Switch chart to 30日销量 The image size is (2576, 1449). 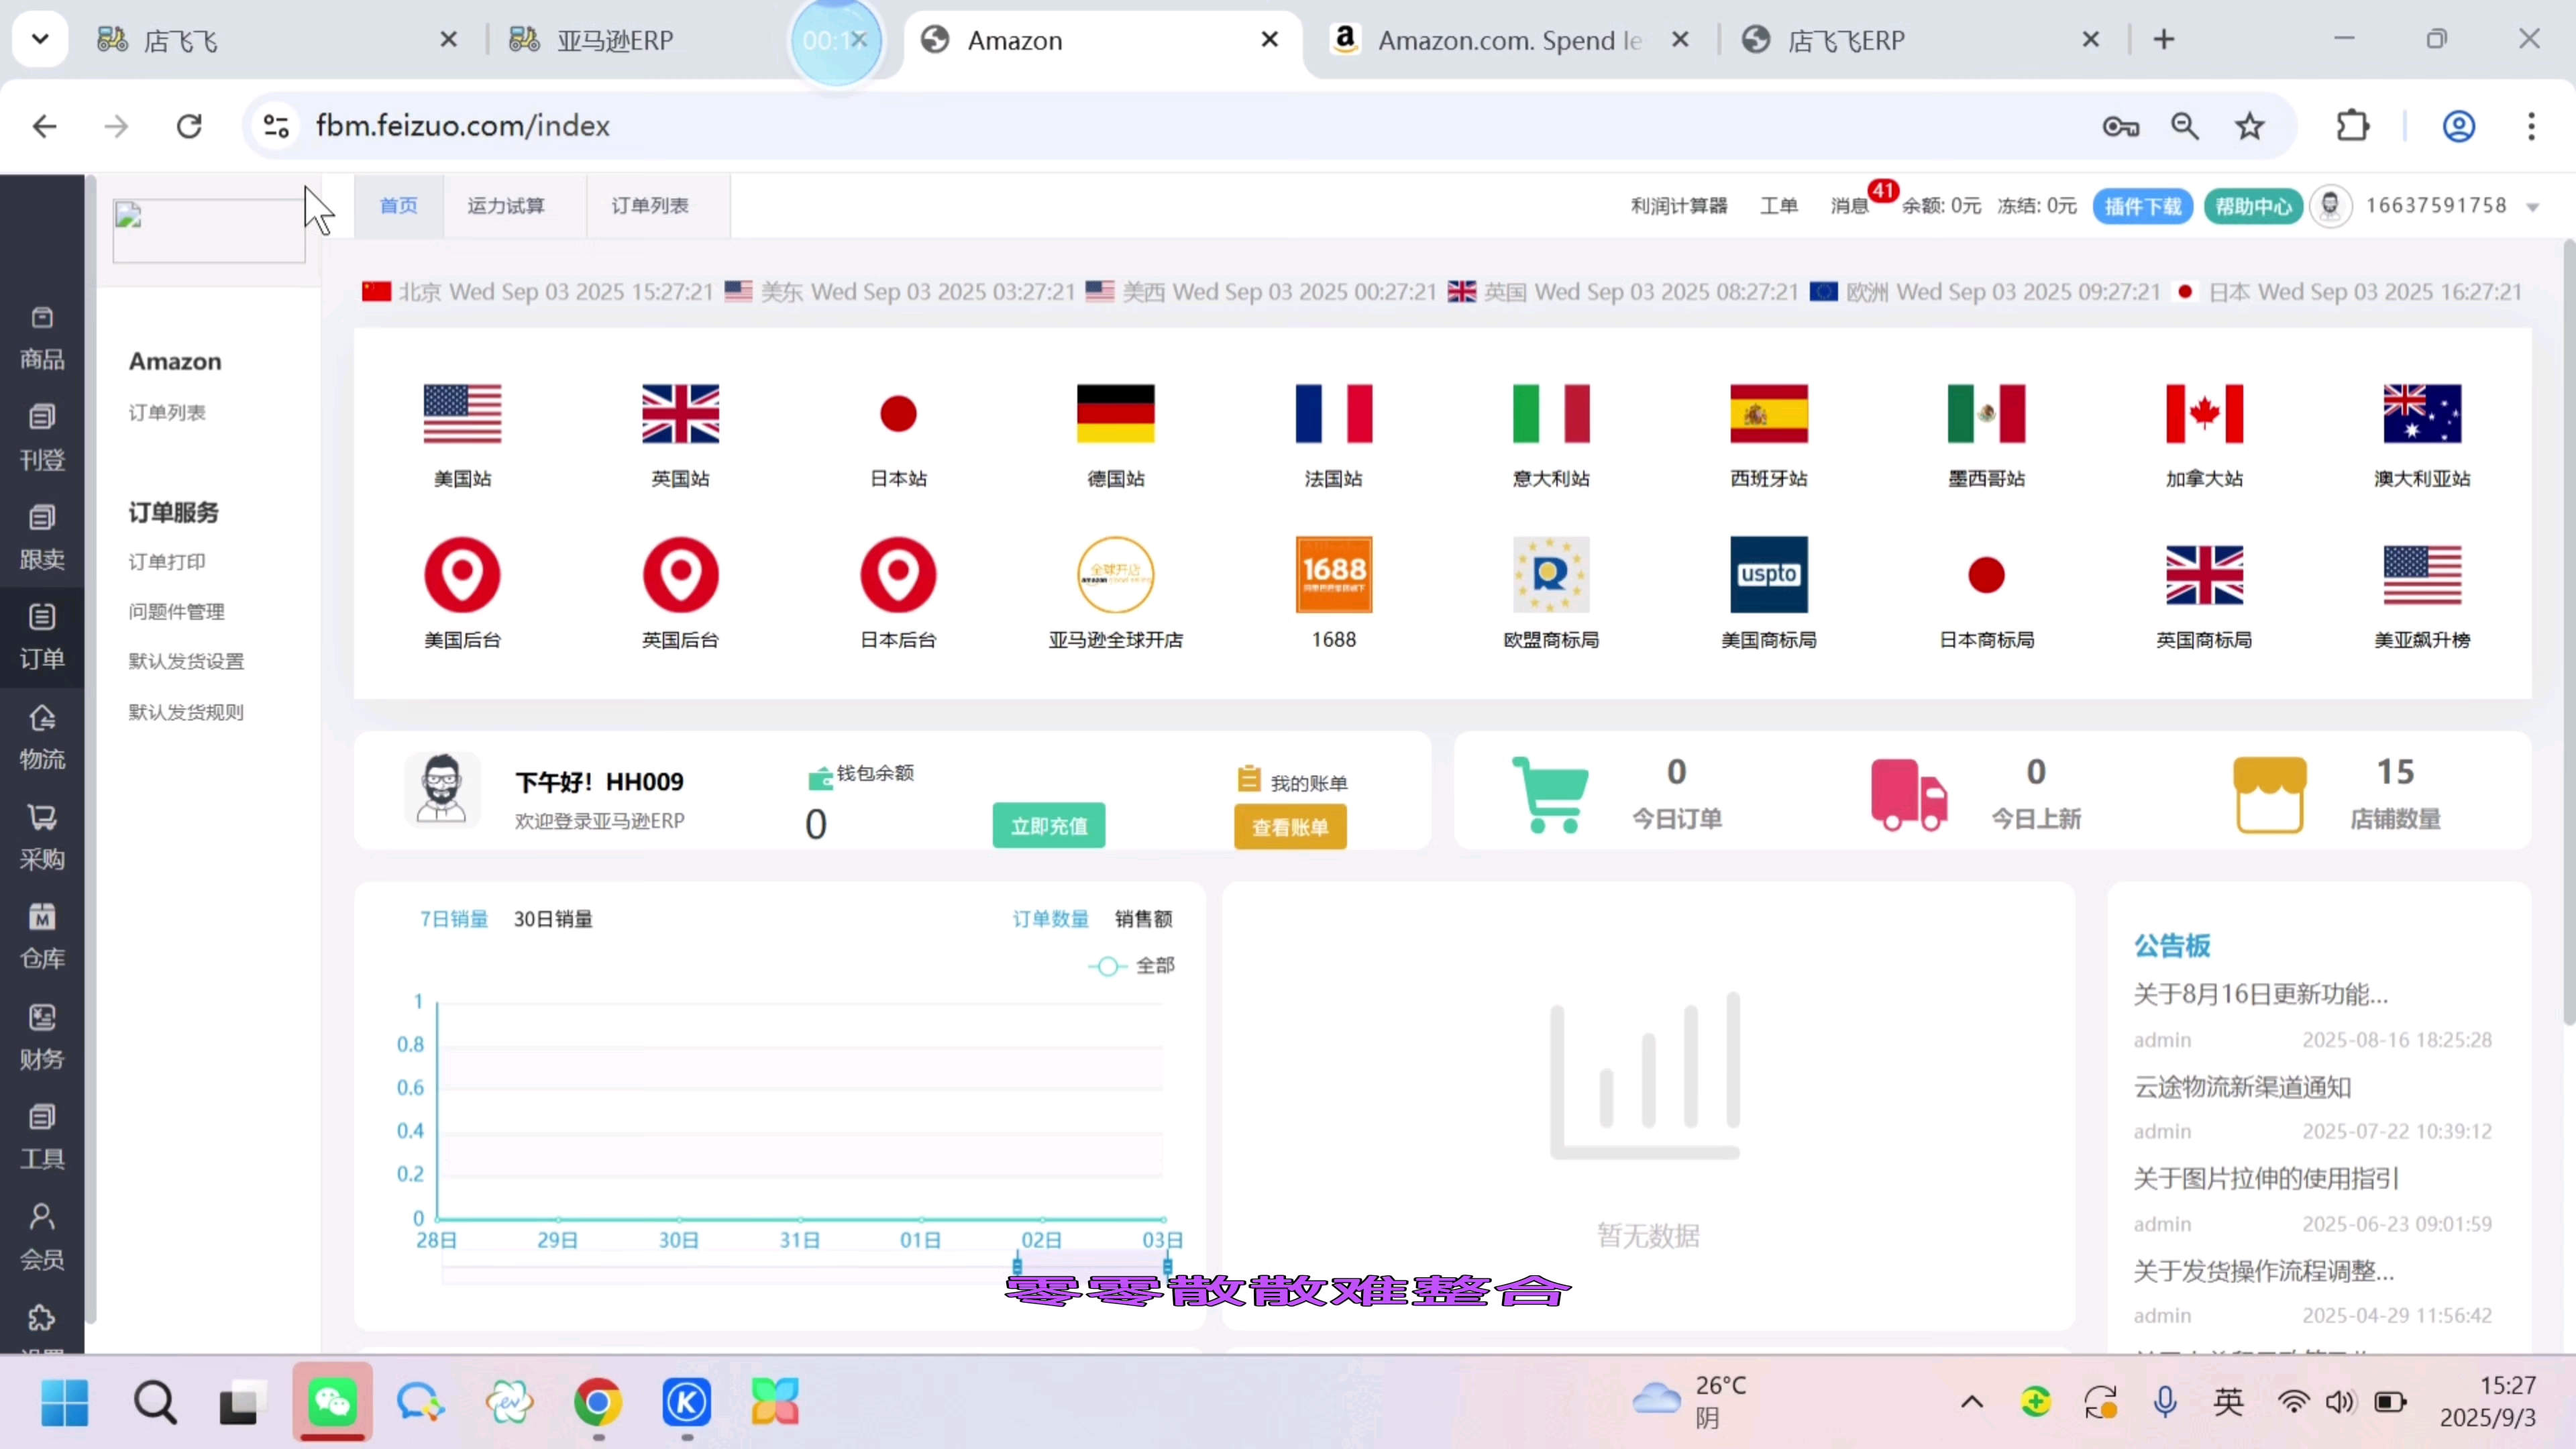pyautogui.click(x=553, y=919)
